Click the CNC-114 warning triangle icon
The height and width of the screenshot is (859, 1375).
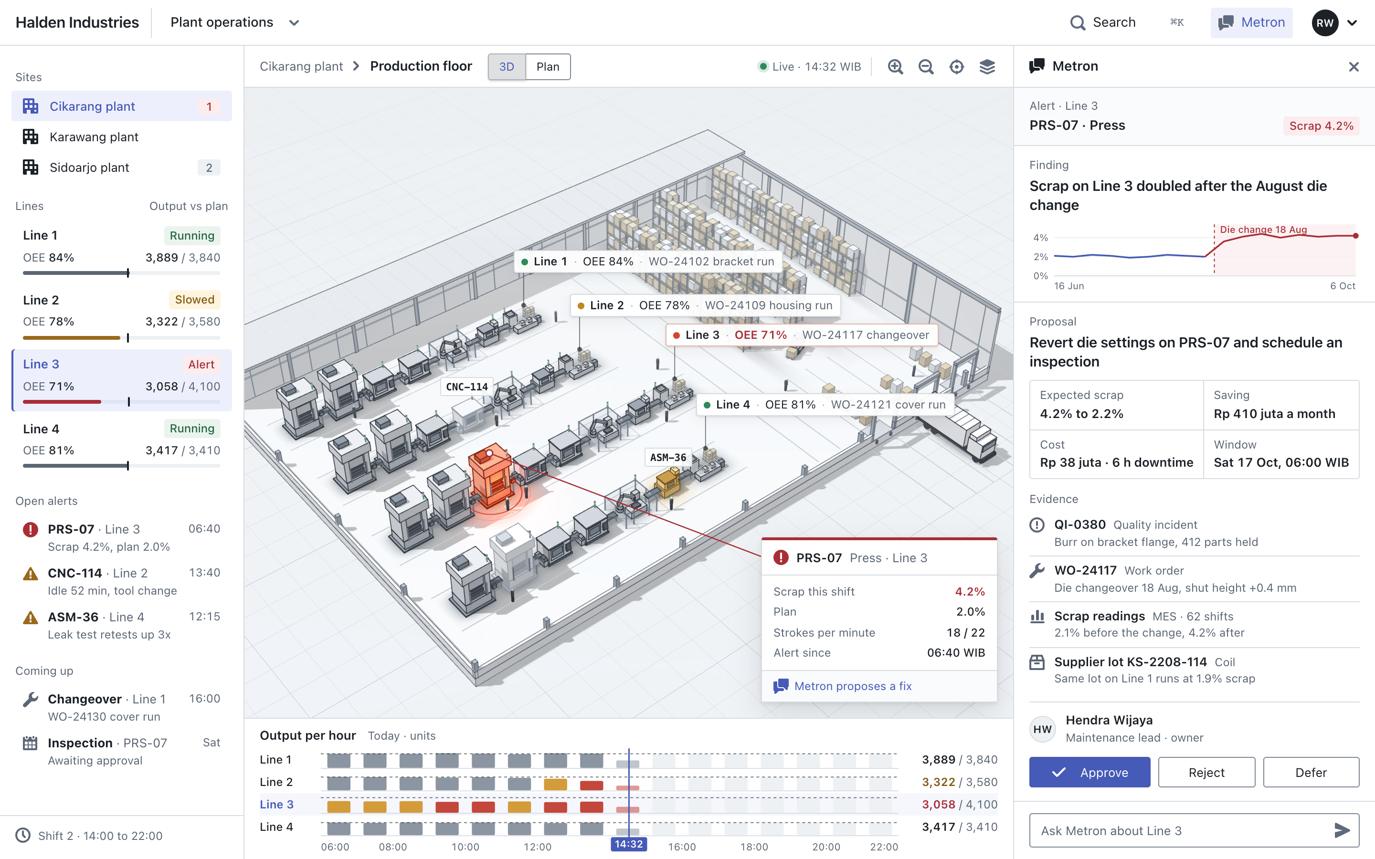click(30, 573)
